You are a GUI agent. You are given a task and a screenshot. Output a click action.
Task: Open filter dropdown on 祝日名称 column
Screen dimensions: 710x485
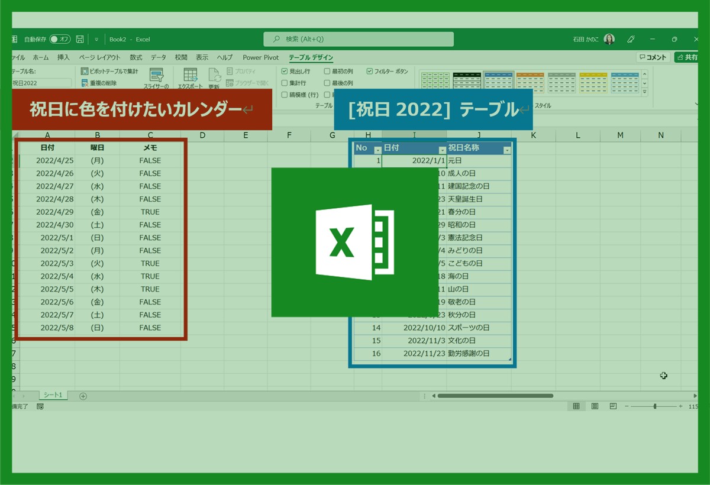(x=506, y=150)
